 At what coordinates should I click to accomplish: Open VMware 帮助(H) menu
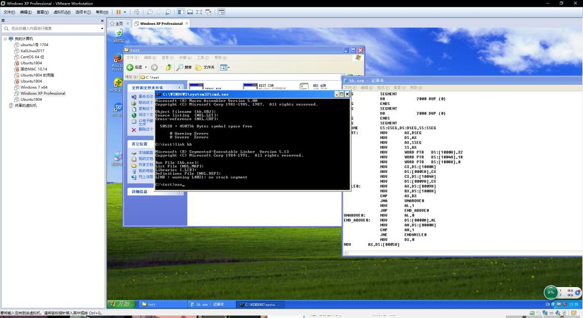[102, 12]
